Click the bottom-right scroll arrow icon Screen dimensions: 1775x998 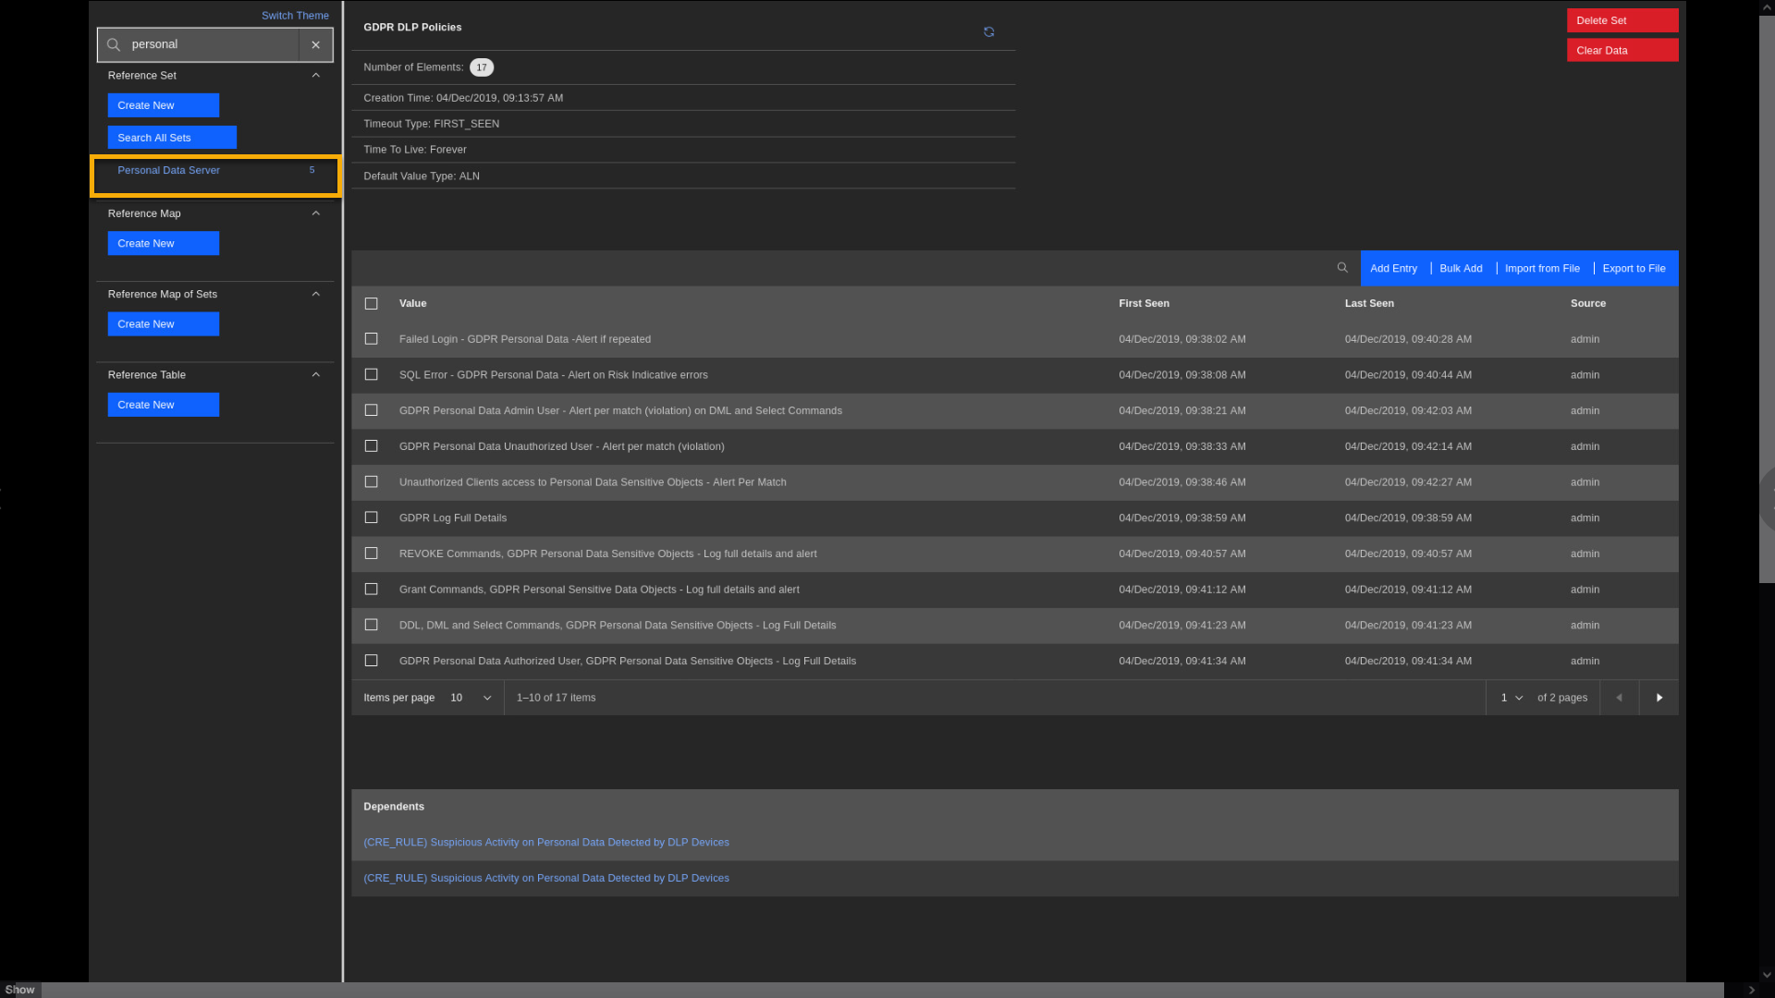point(1751,990)
